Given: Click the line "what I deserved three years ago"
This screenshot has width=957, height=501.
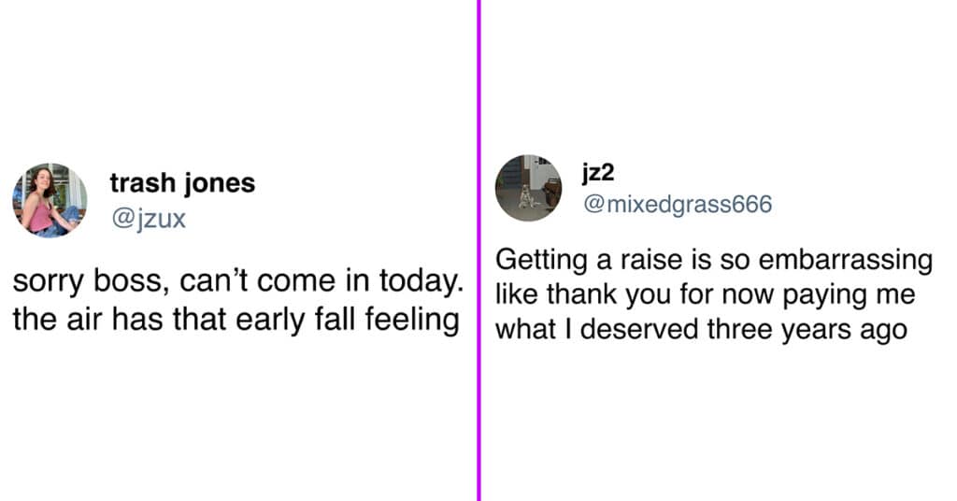Looking at the screenshot, I should (x=701, y=330).
